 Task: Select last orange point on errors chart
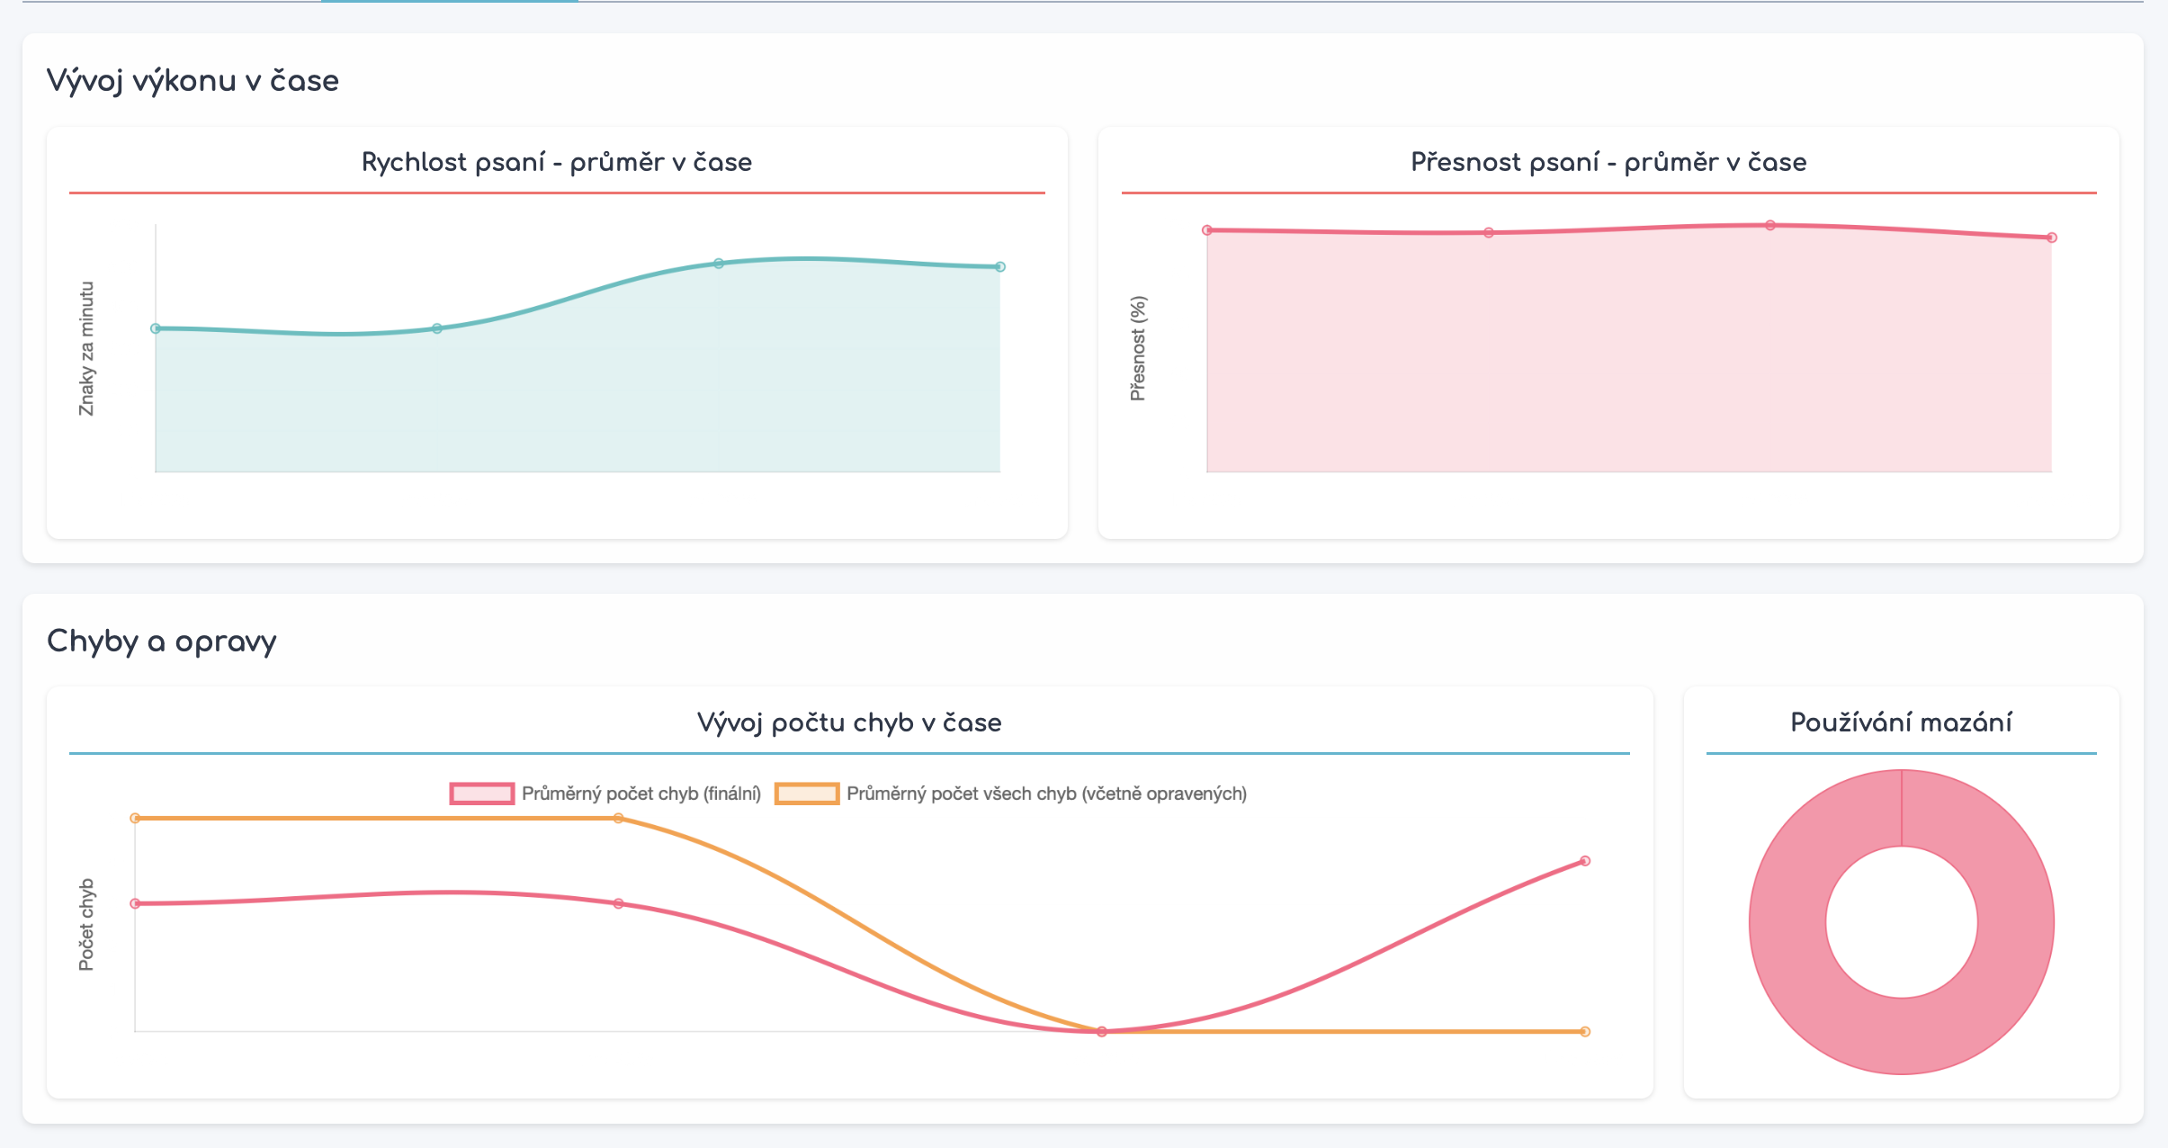click(1585, 1032)
